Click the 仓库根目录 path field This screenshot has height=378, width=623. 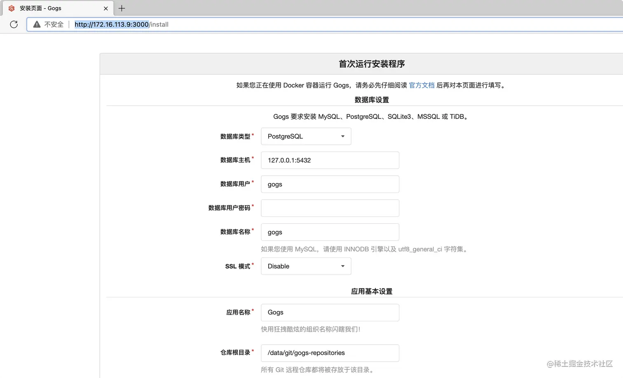(x=330, y=353)
